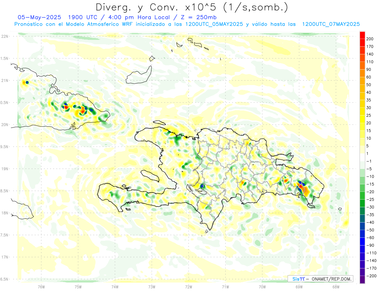Screen dimensions: 377x291
Task: Select the '71W' longitude label
Action: pos(225,286)
